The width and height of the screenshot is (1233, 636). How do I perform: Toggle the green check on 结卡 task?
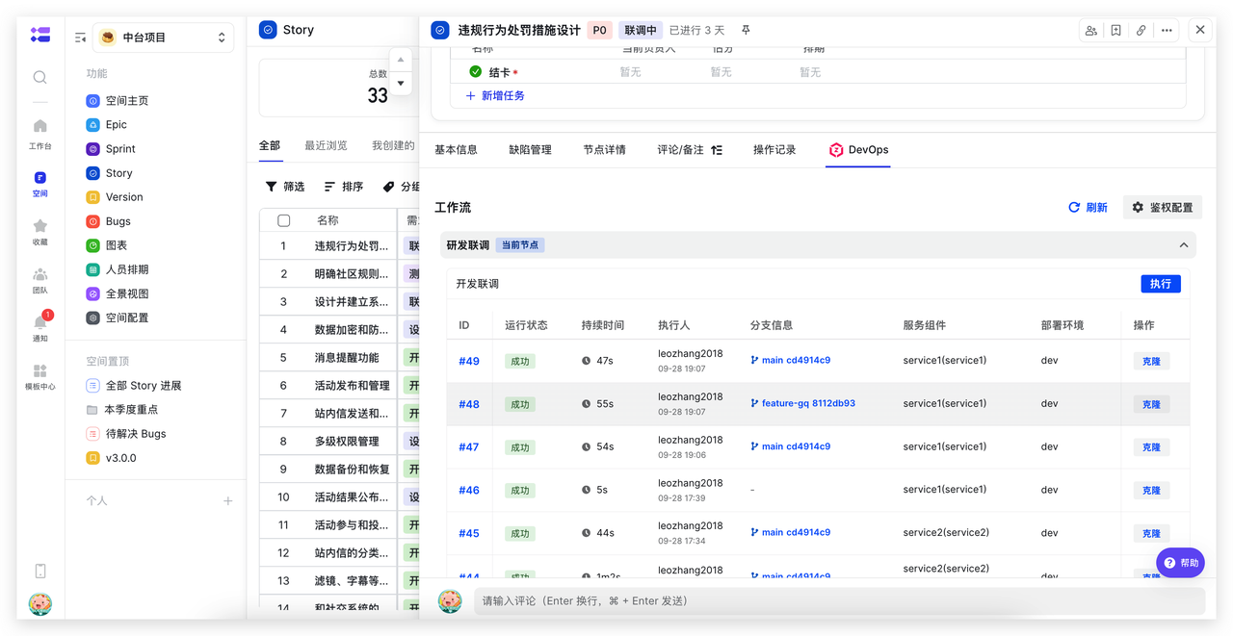[x=475, y=72]
